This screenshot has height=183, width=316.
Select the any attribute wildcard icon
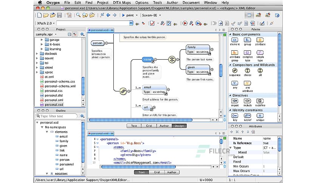click(247, 83)
